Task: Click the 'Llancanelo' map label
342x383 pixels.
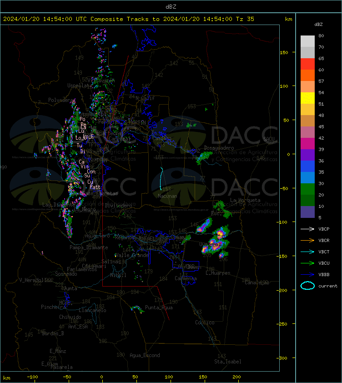Action: click(92, 311)
